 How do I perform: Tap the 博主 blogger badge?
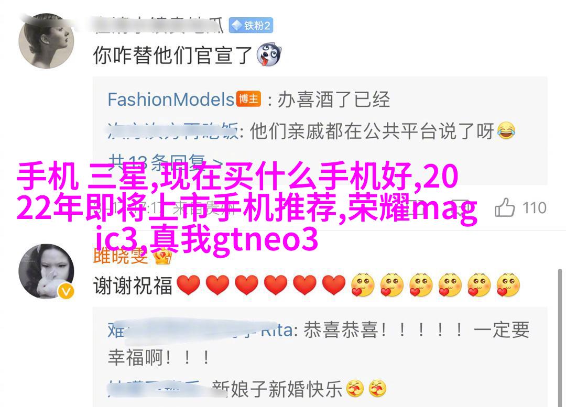pos(249,99)
